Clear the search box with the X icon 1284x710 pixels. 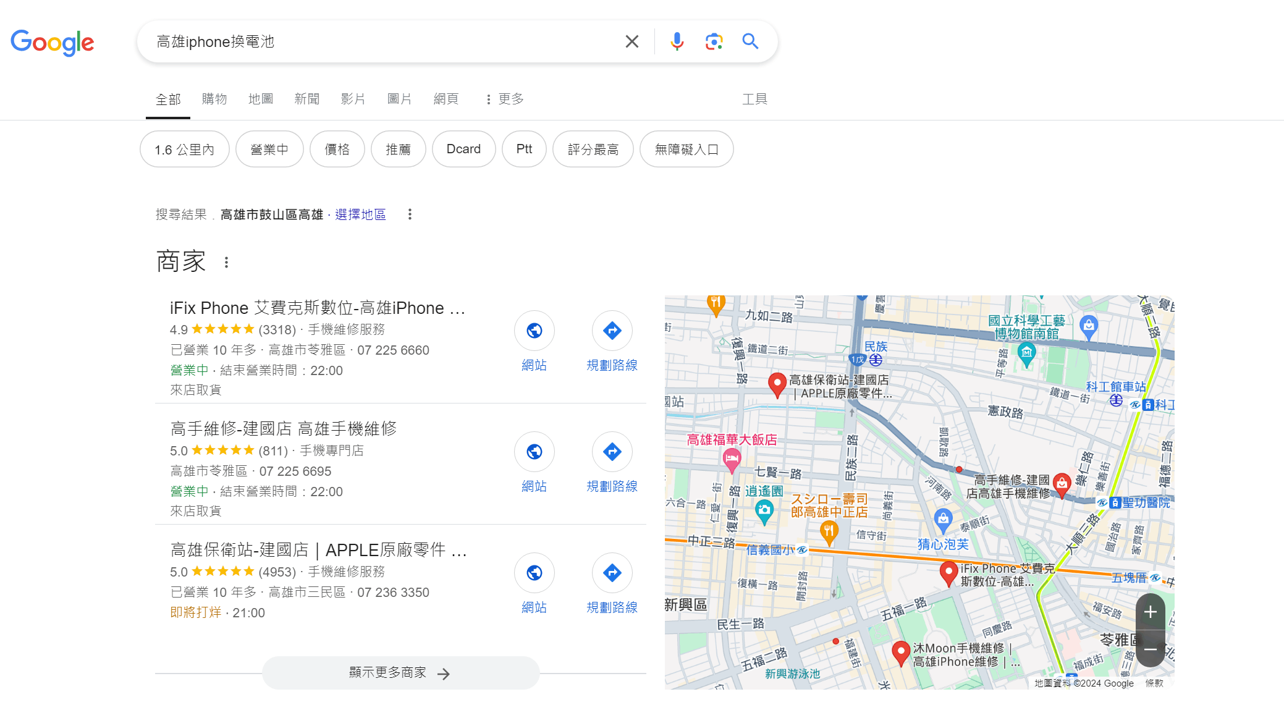click(631, 41)
